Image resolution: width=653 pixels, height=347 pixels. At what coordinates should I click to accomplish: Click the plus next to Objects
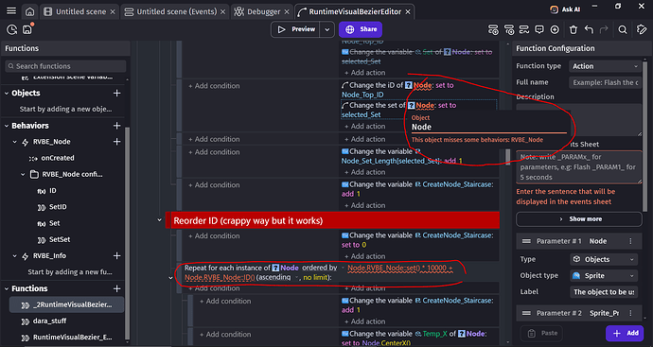point(117,94)
